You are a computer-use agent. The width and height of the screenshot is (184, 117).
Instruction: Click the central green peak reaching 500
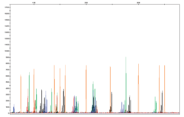93,97
